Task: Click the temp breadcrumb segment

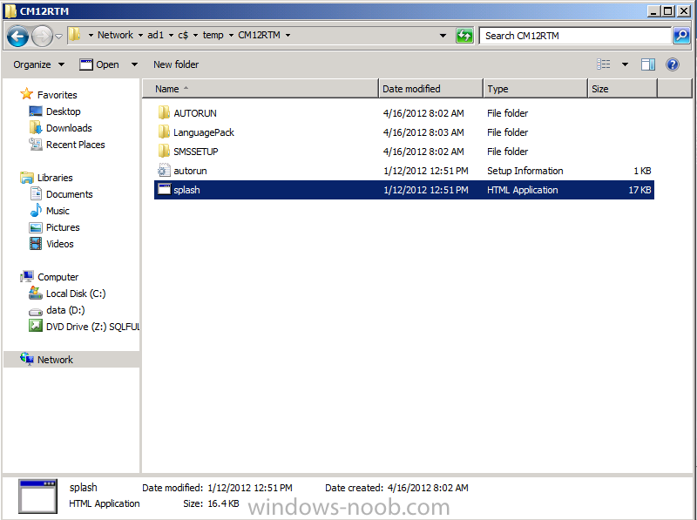Action: 213,35
